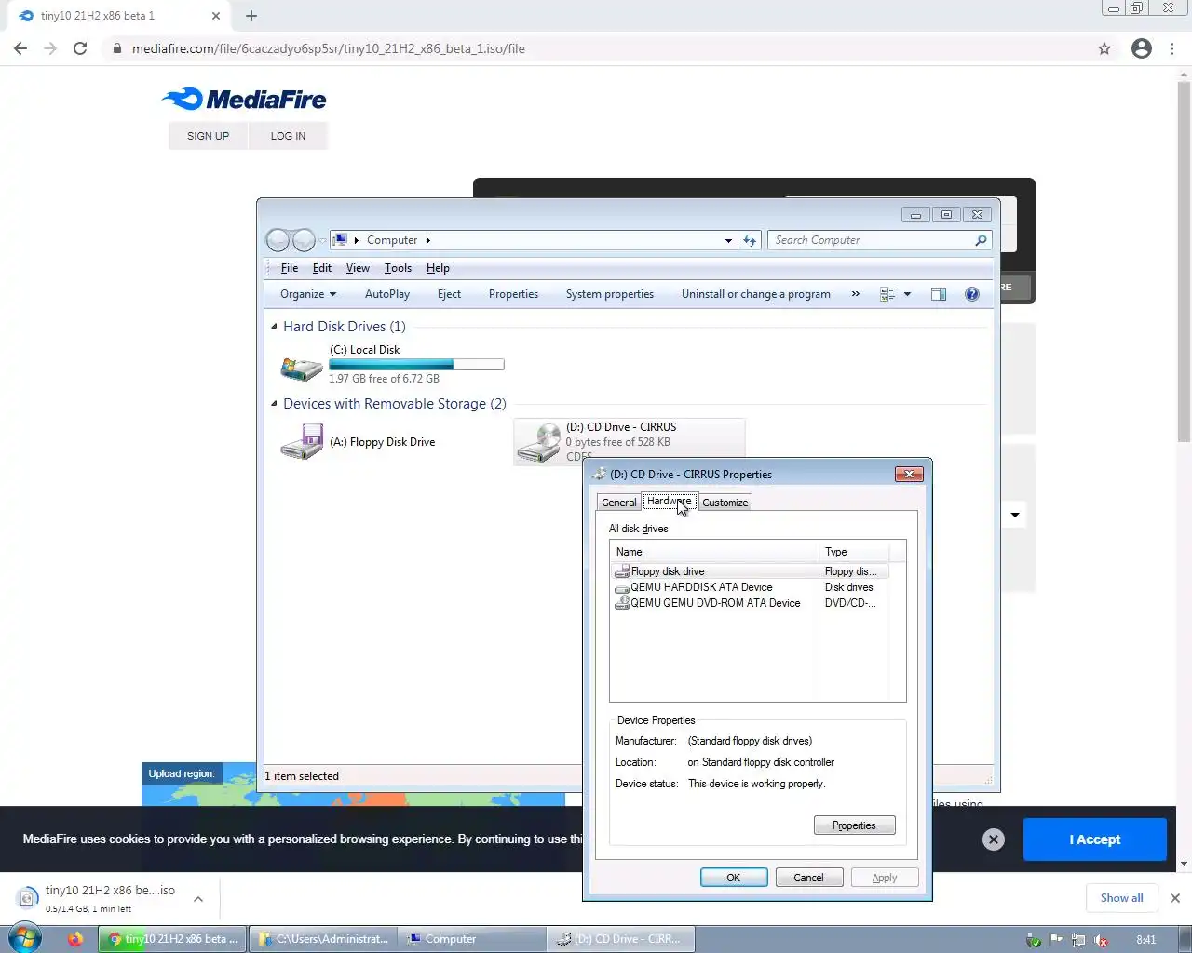Switch to the General tab
1192x953 pixels.
(x=618, y=503)
